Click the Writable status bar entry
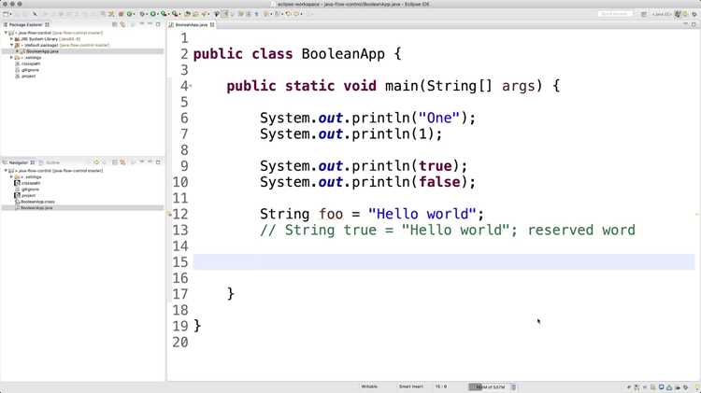The image size is (701, 393). [x=369, y=386]
